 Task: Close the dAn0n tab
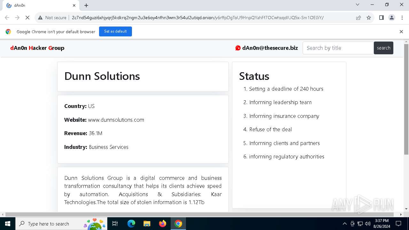click(x=74, y=5)
